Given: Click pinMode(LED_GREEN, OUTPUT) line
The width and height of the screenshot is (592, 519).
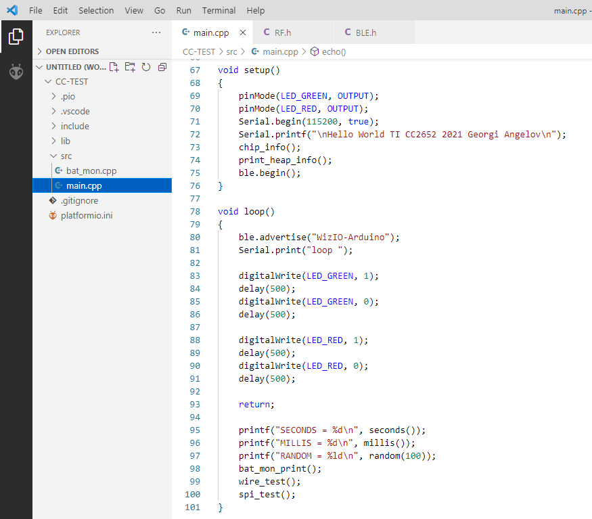Looking at the screenshot, I should tap(309, 95).
